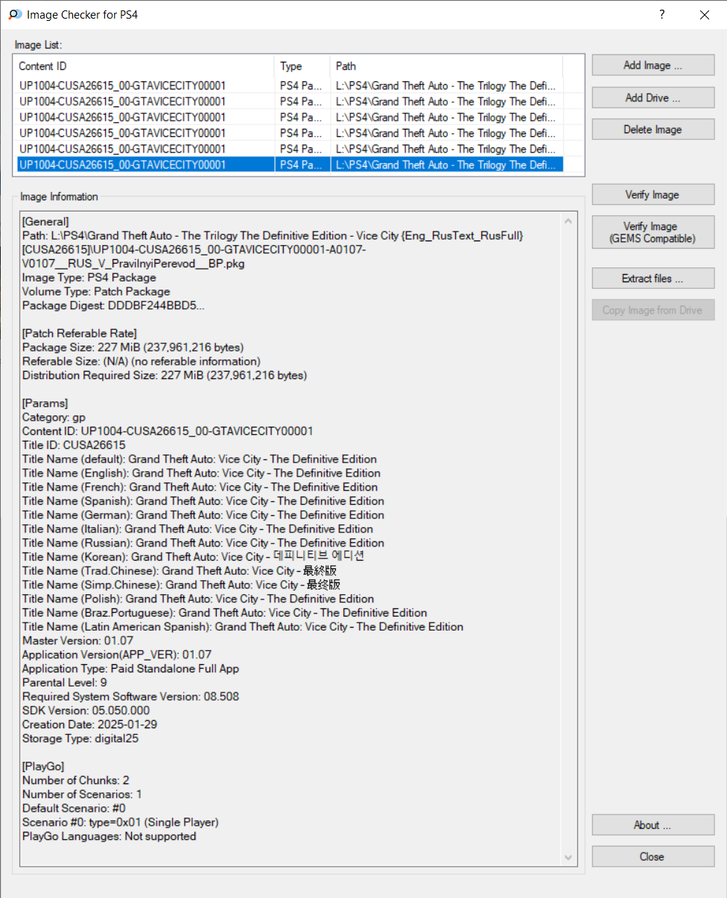Viewport: 727px width, 898px height.
Task: Click the [General] section heading
Action: click(45, 222)
